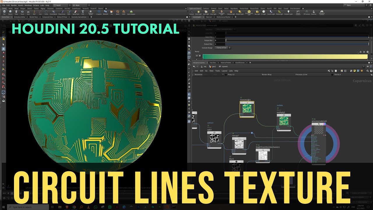Toggle the Proxy 1:2 checkbox
373x210 pixels.
click(x=226, y=75)
